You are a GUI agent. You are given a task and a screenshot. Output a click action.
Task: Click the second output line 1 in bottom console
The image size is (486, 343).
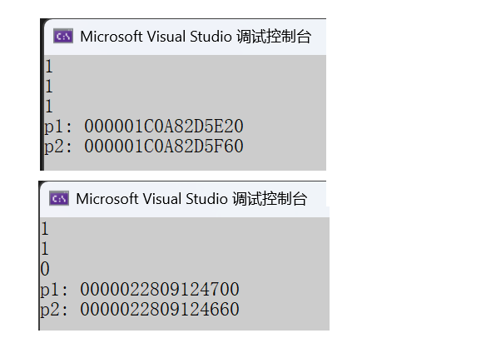tap(45, 248)
